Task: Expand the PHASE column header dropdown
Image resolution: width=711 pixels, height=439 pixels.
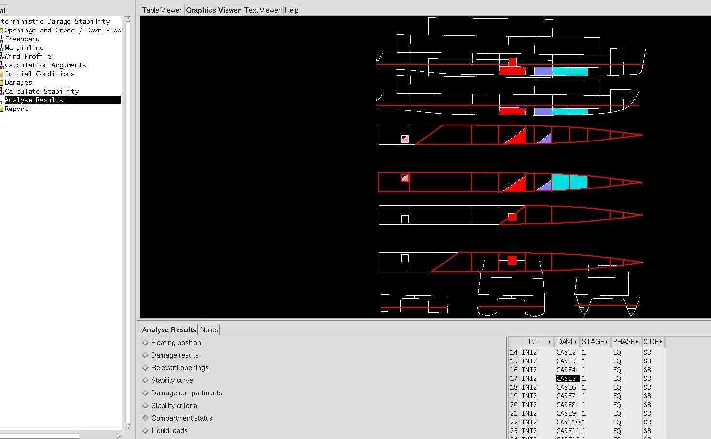Action: [637, 342]
